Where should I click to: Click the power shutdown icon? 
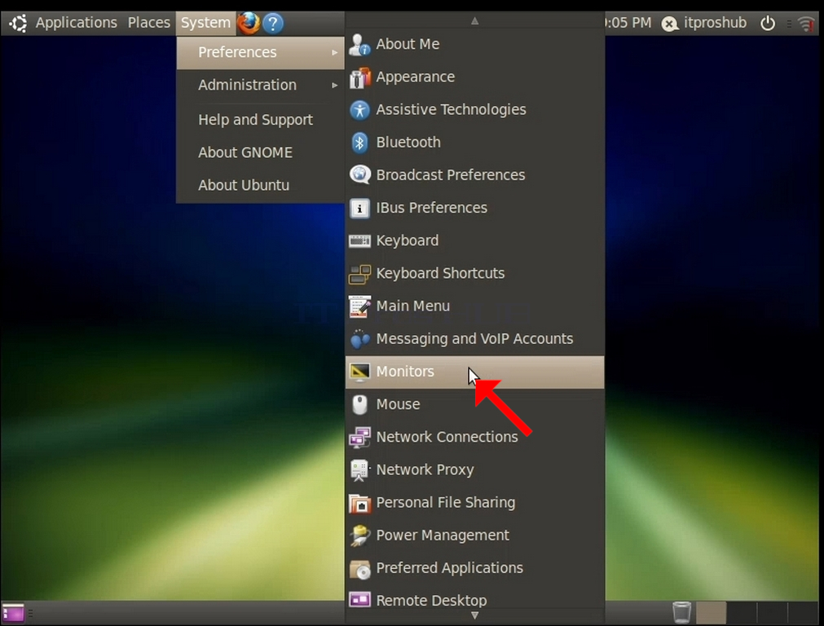(768, 23)
